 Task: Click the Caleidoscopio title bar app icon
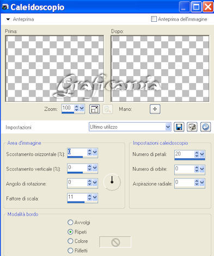[5, 7]
